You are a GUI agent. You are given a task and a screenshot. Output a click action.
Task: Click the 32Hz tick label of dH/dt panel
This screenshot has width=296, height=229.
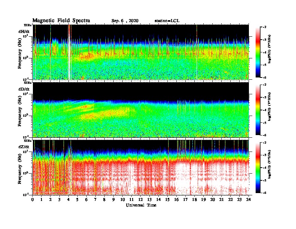tap(28, 25)
